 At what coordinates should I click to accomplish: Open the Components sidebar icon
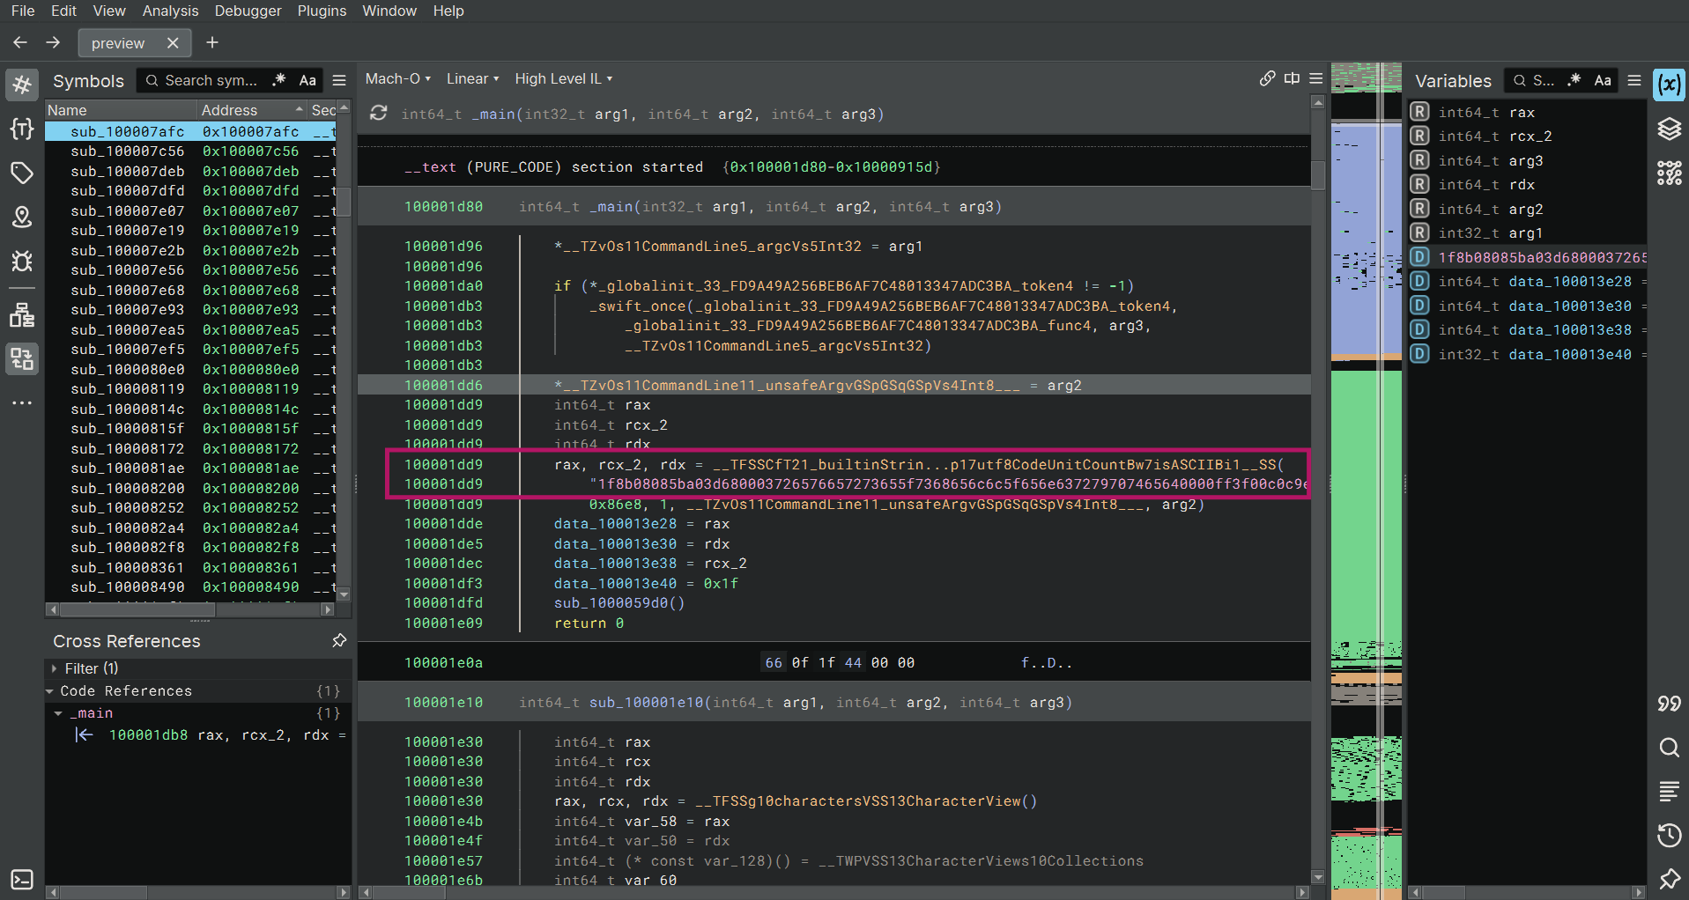click(22, 315)
